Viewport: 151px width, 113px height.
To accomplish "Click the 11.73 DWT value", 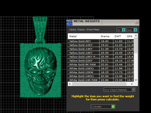I will click(119, 72).
